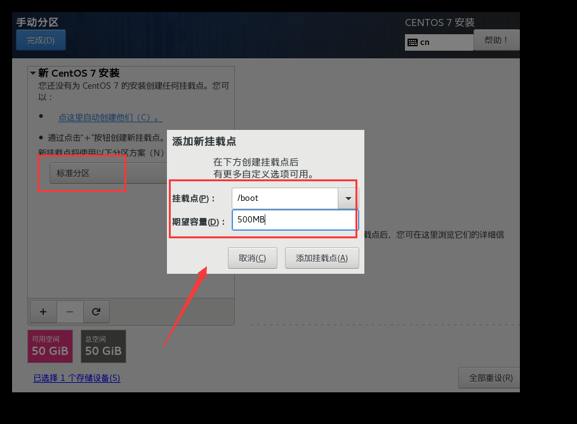Collapse the 新 CentOS 7 安装 section
The height and width of the screenshot is (424, 577).
(x=34, y=73)
